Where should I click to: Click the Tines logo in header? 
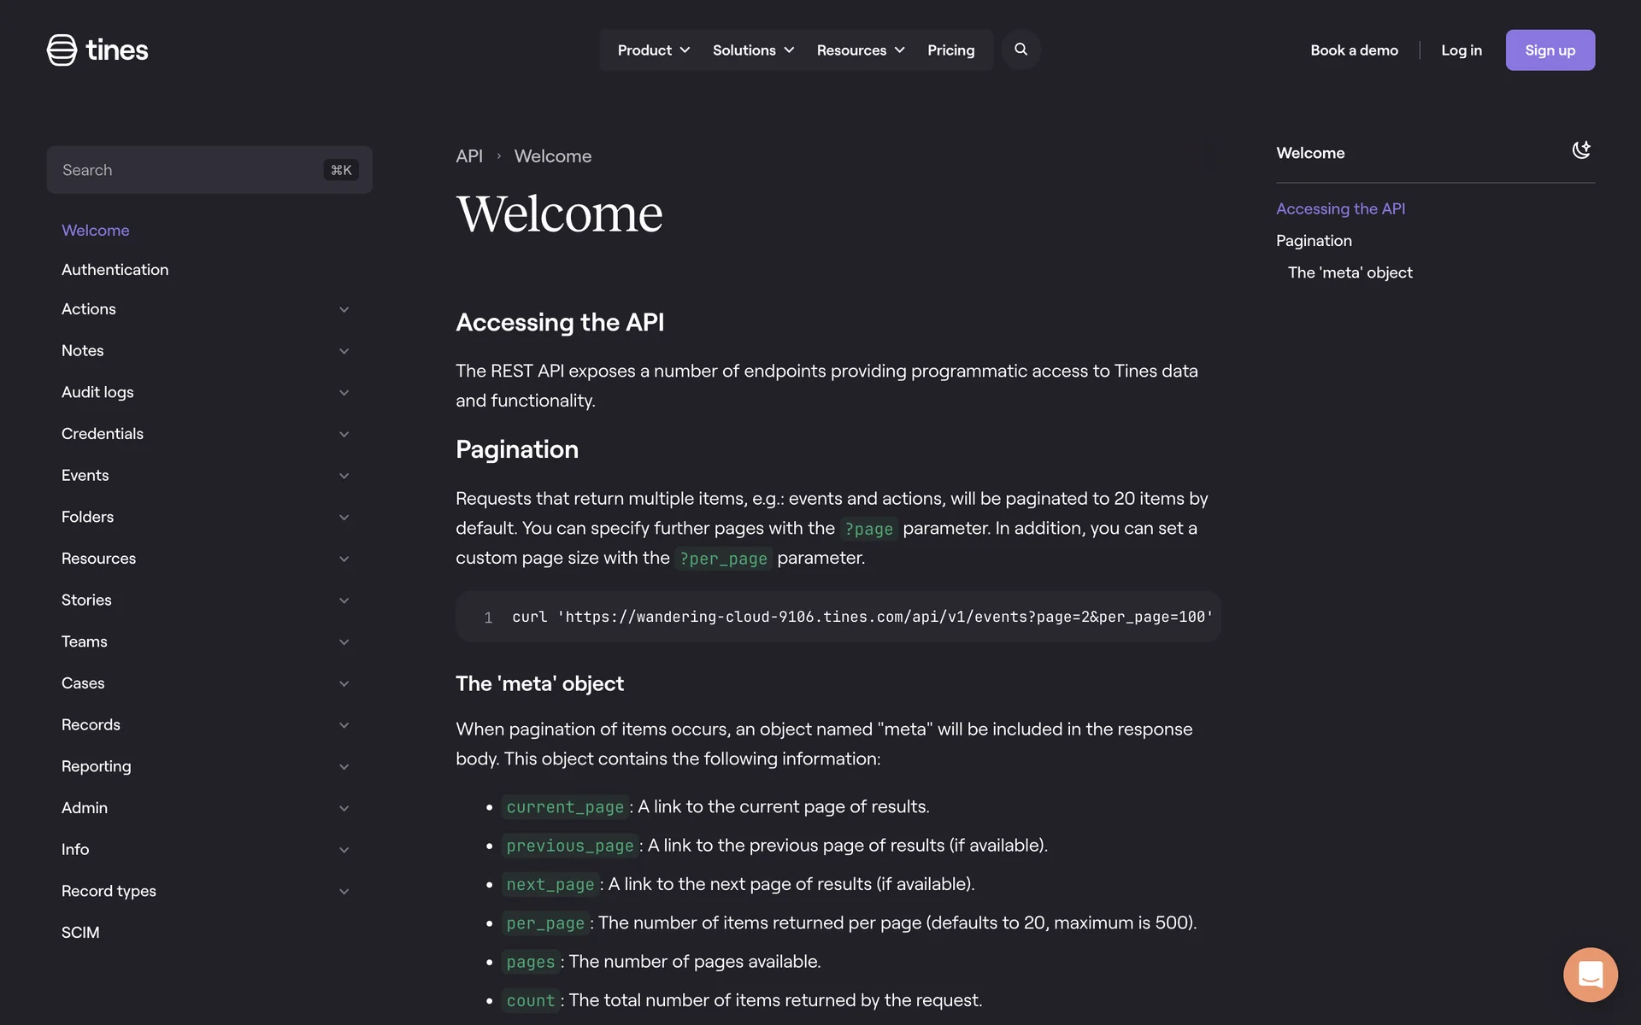[x=97, y=50]
